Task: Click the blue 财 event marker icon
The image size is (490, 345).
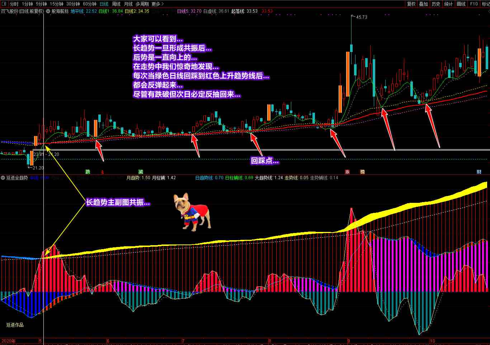Action: click(479, 172)
